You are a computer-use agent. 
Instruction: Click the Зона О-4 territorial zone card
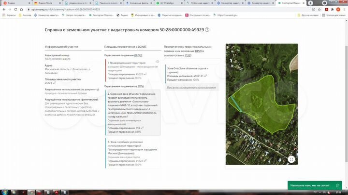pyautogui.click(x=192, y=74)
